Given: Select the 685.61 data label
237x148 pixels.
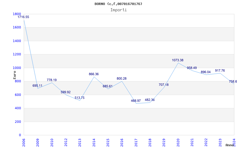Looking at the screenshot, I should pos(108,86).
